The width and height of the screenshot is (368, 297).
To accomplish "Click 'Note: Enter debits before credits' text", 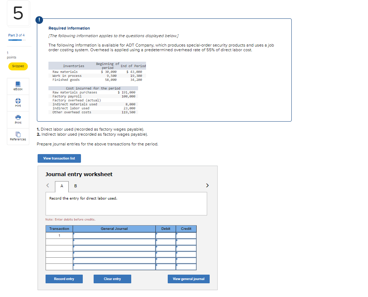I will [70, 219].
